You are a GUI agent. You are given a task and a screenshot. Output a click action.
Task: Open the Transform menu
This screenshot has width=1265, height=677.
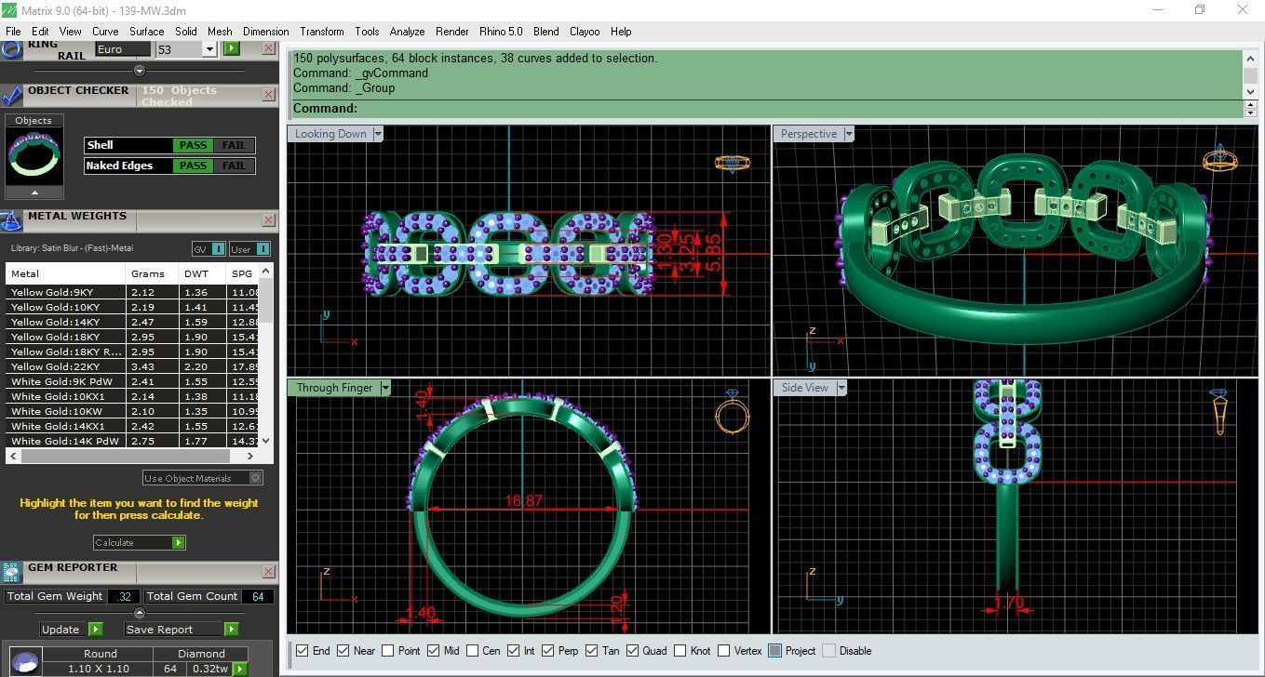322,31
